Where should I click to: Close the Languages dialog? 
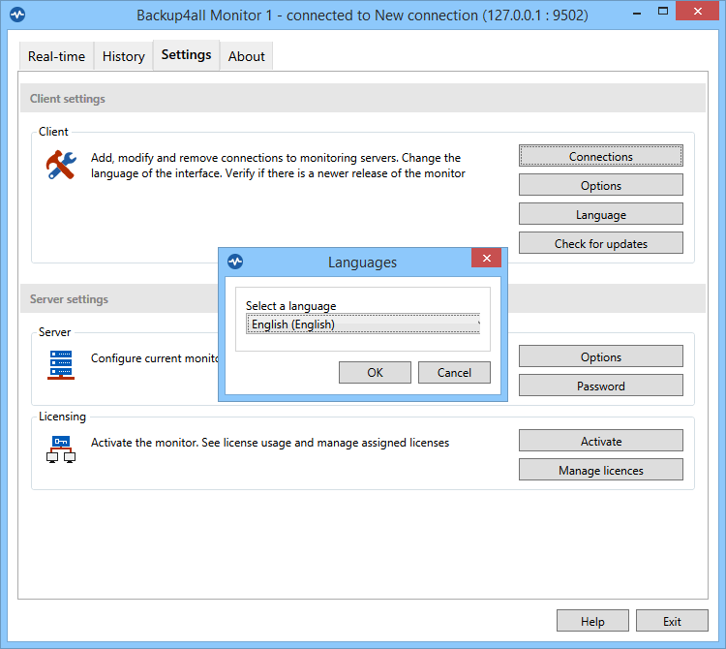coord(486,258)
